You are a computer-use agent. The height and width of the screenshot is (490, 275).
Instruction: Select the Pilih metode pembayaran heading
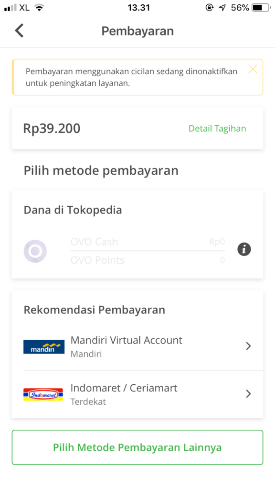pos(101,170)
